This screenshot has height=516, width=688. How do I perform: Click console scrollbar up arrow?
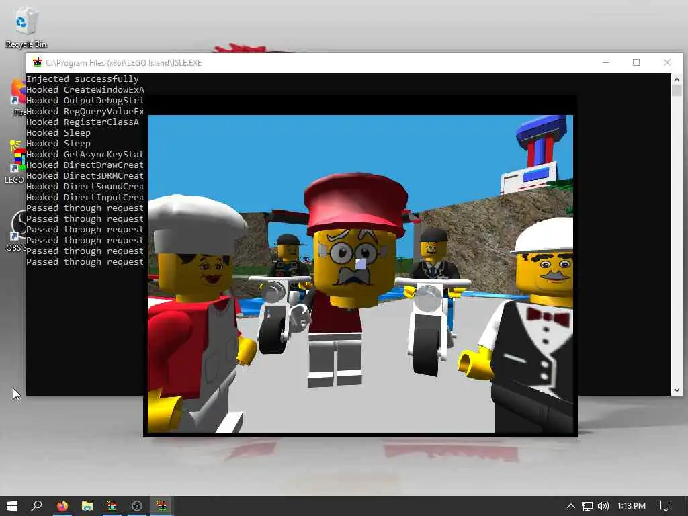click(677, 79)
